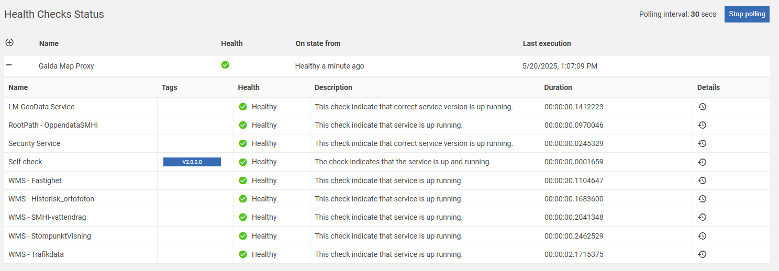Show WMS - Historisk_ortofoton history details
This screenshot has width=779, height=271.
coord(702,199)
